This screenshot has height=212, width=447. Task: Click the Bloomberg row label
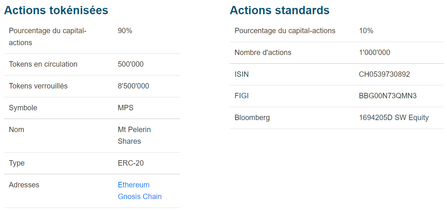click(x=252, y=118)
